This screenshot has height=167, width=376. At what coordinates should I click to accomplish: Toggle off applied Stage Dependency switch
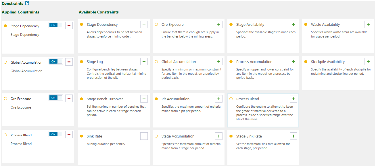(x=56, y=25)
